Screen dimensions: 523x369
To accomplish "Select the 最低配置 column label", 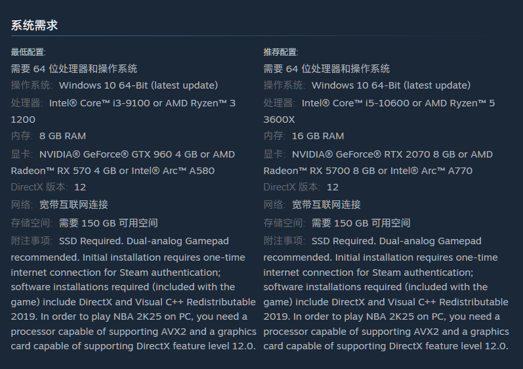I will tap(28, 52).
